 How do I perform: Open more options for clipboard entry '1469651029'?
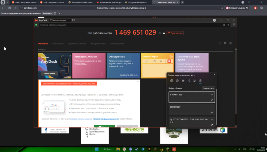212,107
